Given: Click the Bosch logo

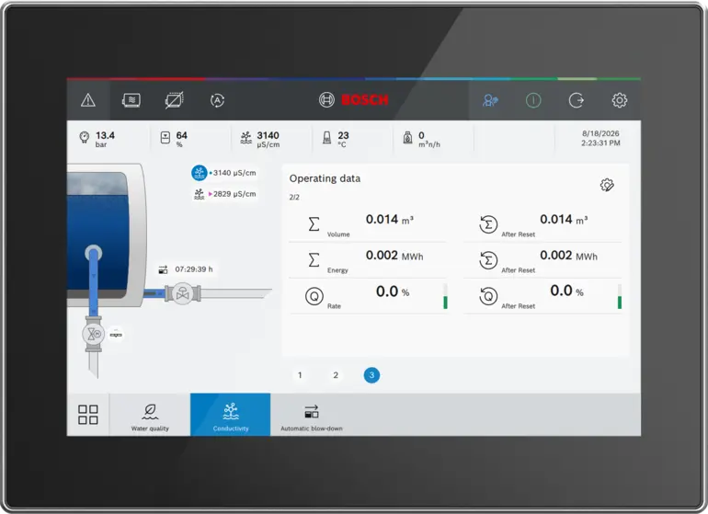Looking at the screenshot, I should (354, 100).
